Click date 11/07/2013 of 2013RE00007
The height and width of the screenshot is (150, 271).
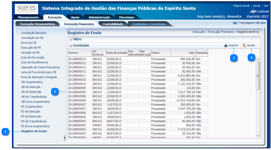[x=114, y=104]
